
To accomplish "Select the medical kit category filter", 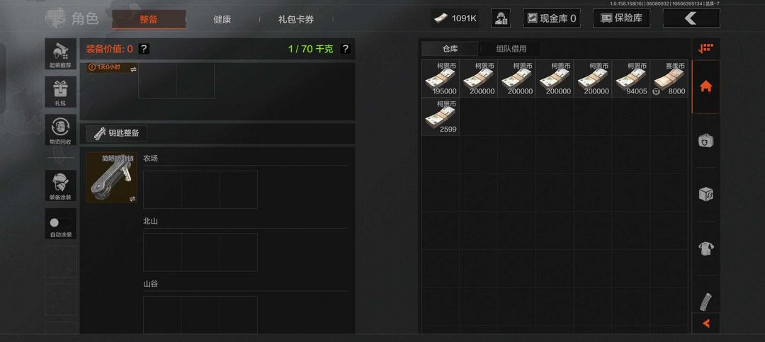I will click(705, 140).
